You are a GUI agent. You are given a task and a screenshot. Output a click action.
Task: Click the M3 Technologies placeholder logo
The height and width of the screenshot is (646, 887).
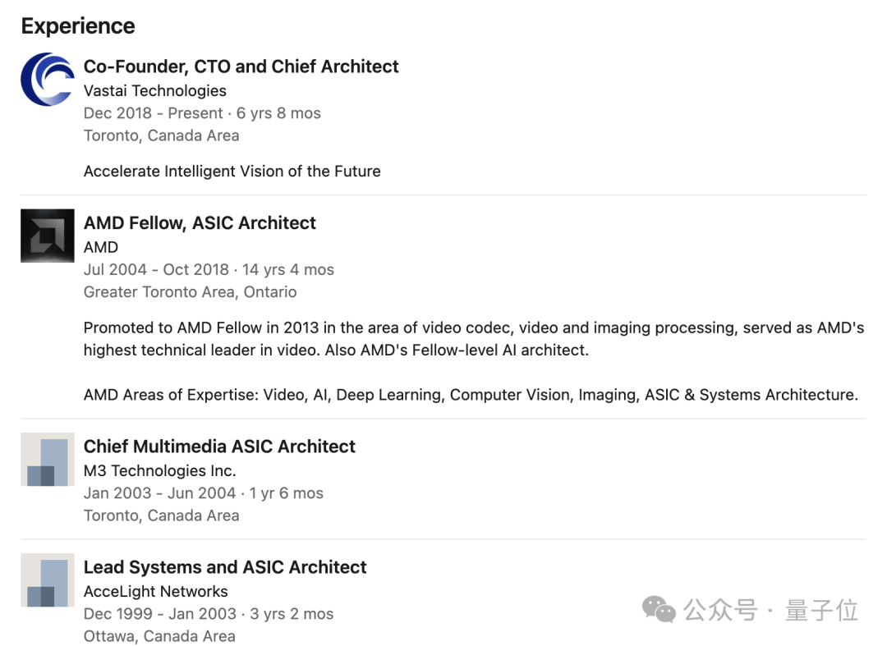pos(48,460)
